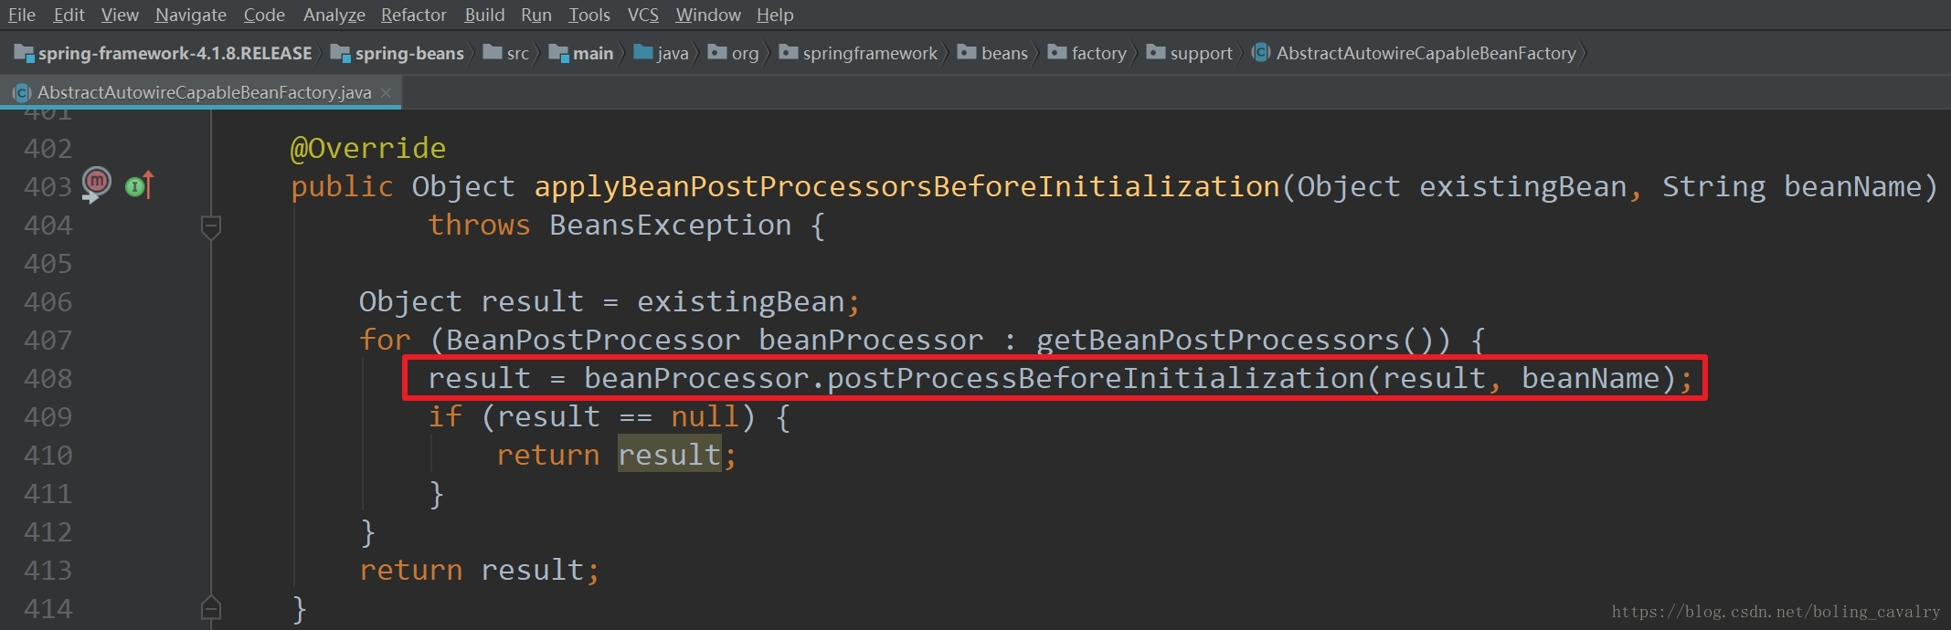Click line number 408 in the gutter
Viewport: 1951px width, 630px height.
click(x=48, y=378)
